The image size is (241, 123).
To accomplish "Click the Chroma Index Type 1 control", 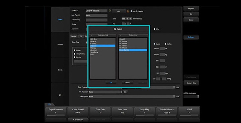I will (x=167, y=112).
